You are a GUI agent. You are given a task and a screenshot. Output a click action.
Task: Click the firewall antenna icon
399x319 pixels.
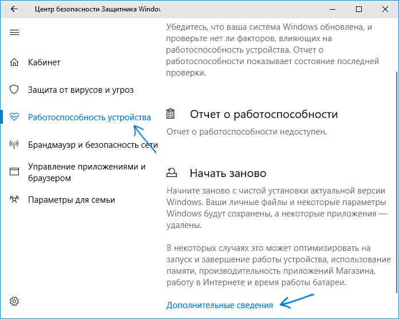pyautogui.click(x=14, y=144)
